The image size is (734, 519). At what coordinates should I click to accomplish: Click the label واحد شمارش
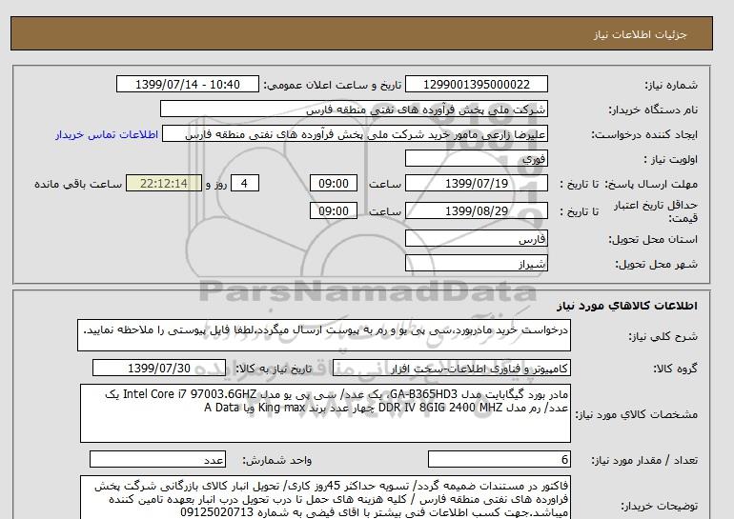coord(277,461)
